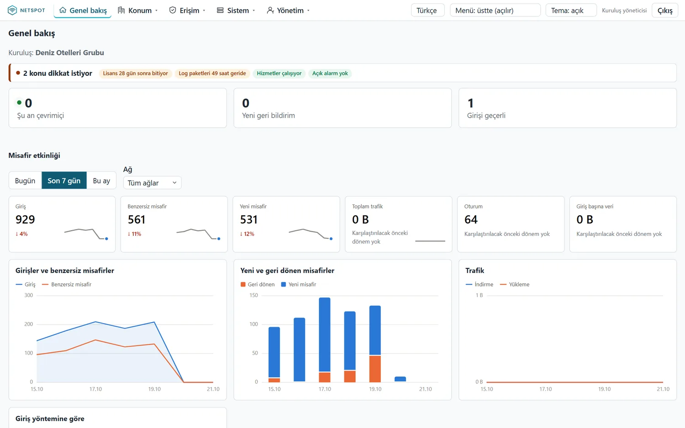The image size is (685, 428).
Task: Click the shield icon beside Erişim
Action: point(173,10)
